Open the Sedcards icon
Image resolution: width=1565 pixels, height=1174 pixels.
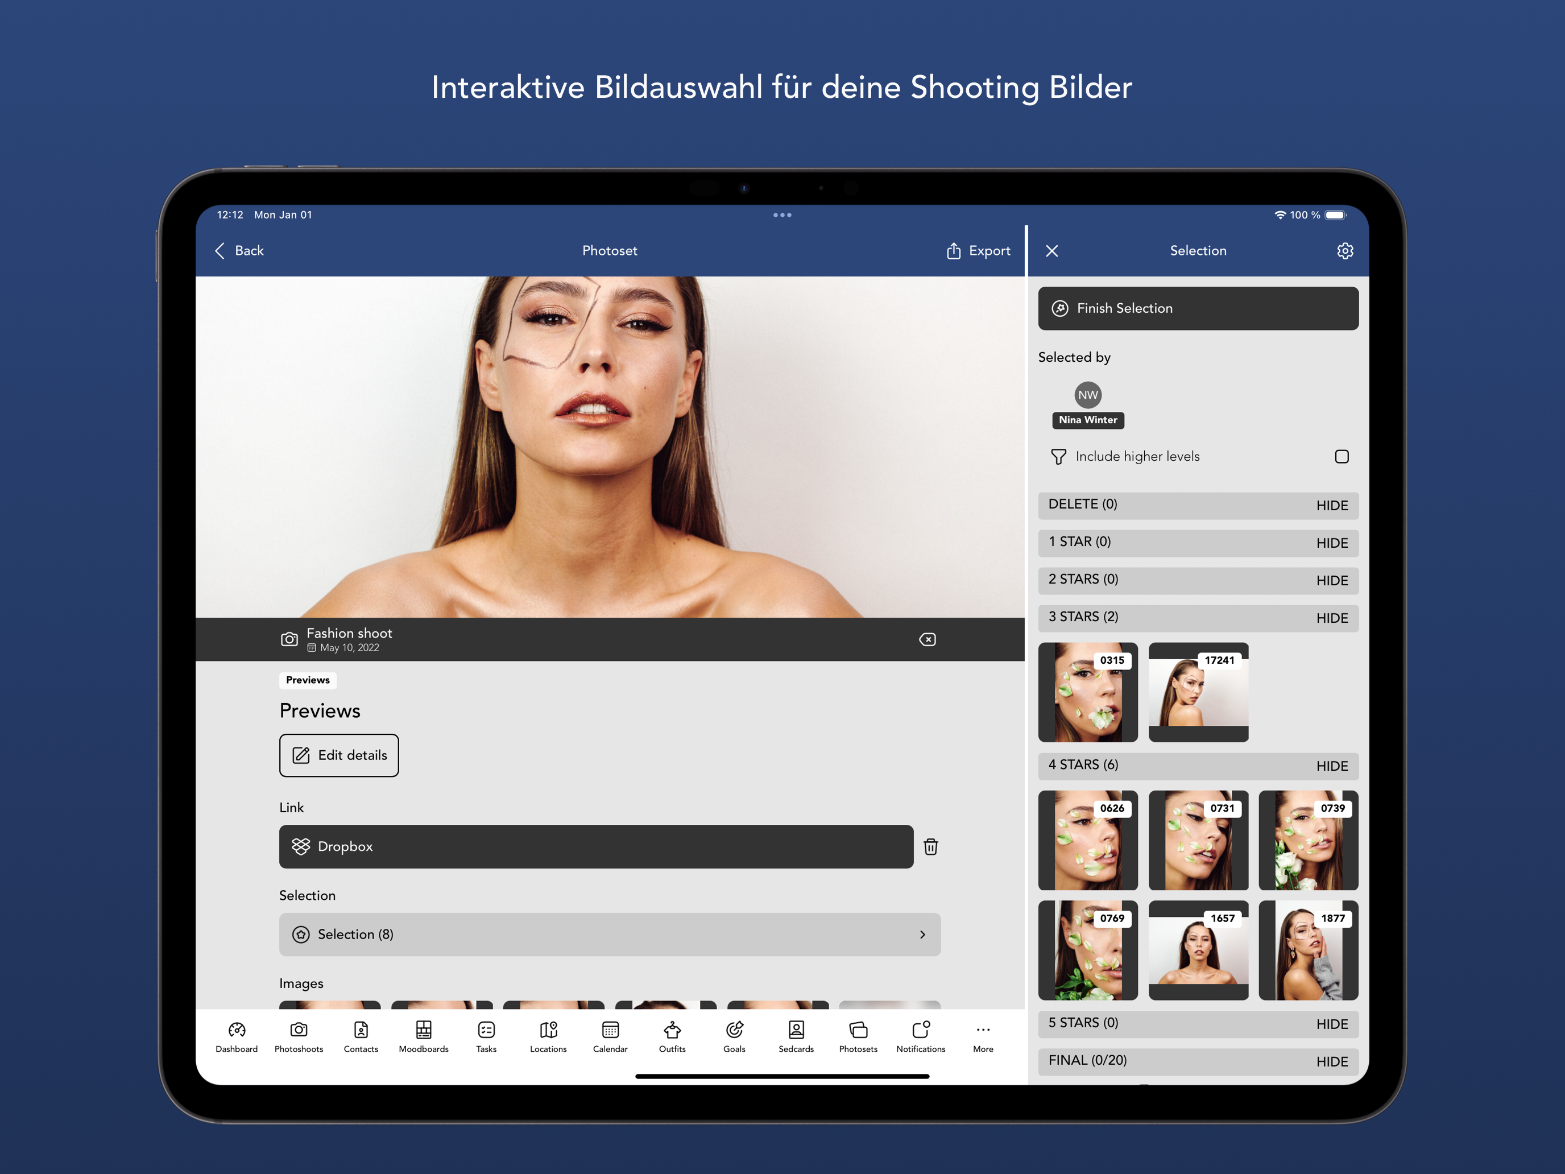click(x=796, y=1029)
